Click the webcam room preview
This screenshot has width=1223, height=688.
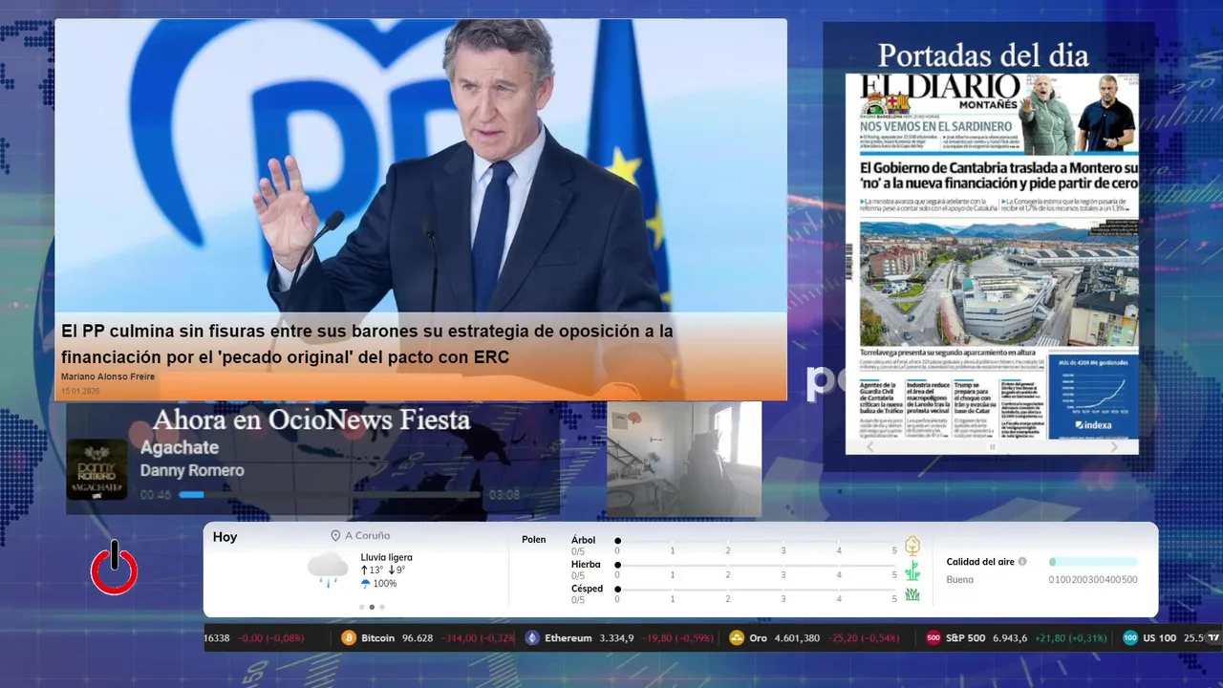[x=684, y=459]
